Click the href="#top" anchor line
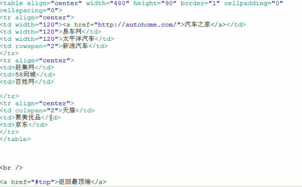 click(53, 182)
